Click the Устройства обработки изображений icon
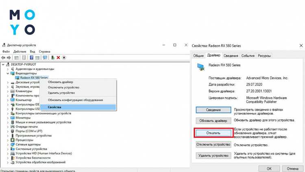Screen dimensions: 305x172 click(13, 162)
